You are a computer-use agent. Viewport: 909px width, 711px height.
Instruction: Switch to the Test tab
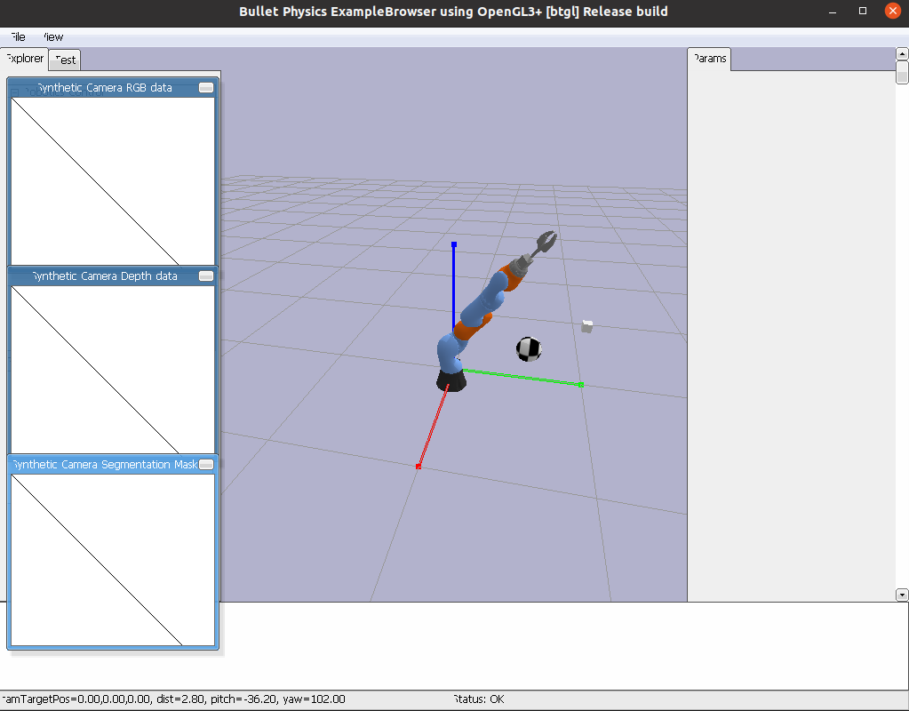pyautogui.click(x=66, y=60)
